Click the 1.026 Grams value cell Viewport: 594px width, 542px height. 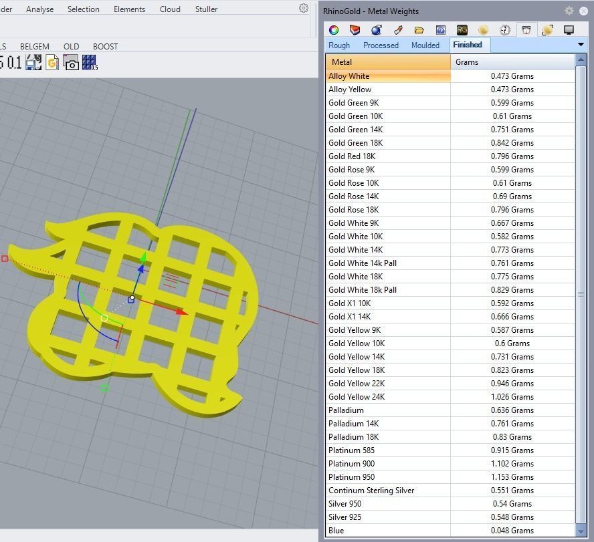tap(512, 397)
